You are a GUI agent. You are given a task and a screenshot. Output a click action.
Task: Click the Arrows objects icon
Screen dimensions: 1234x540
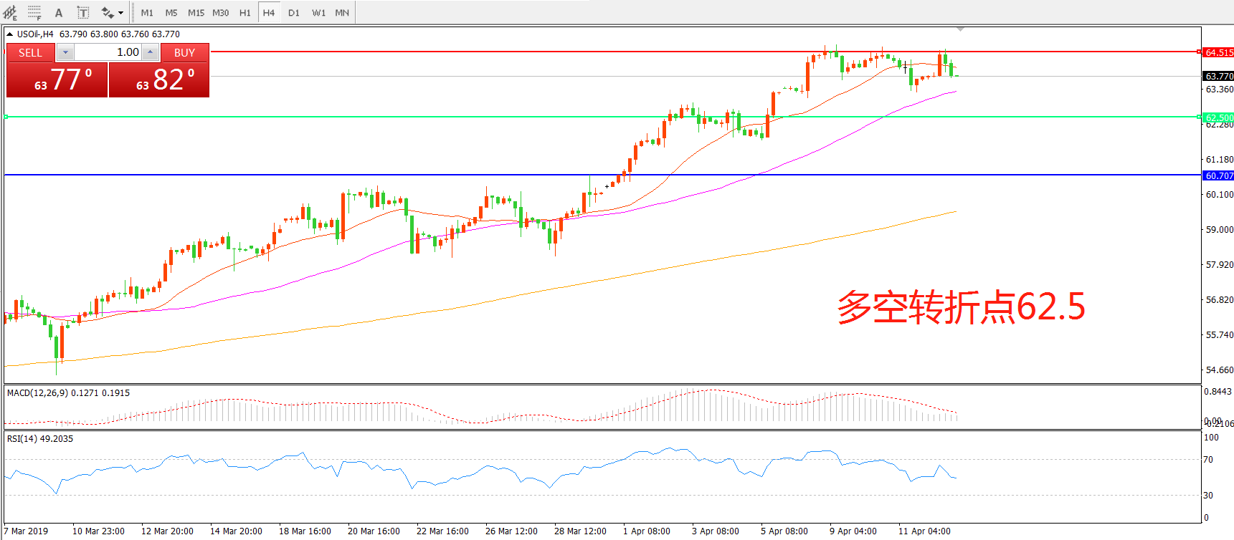pos(107,12)
